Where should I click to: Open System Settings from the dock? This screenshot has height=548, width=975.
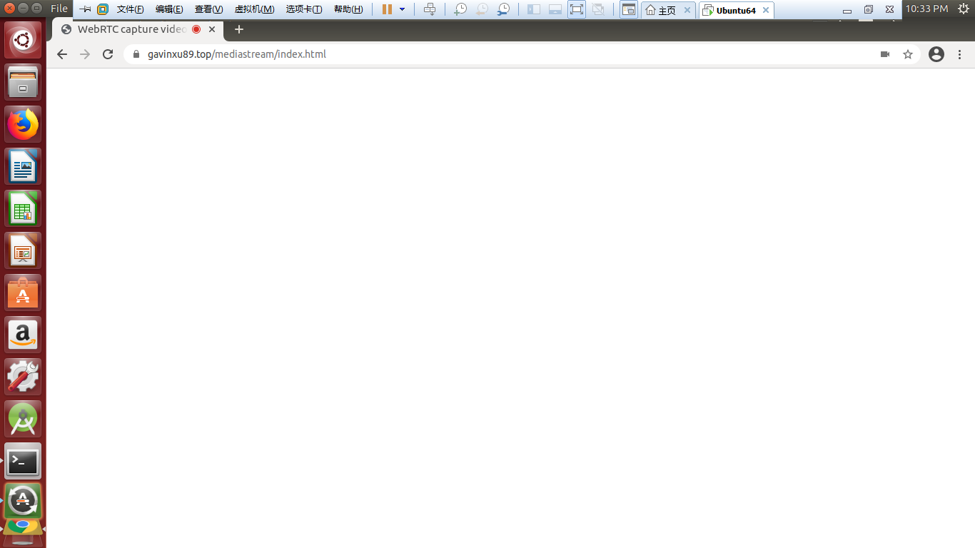24,377
